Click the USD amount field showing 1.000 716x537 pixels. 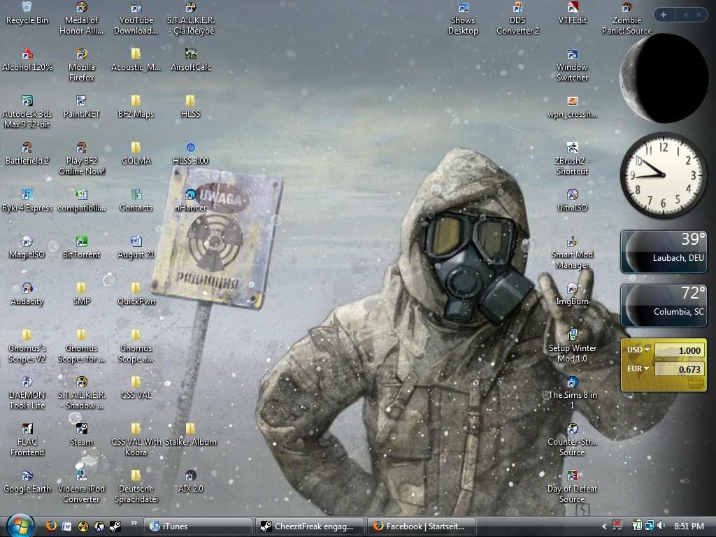679,350
